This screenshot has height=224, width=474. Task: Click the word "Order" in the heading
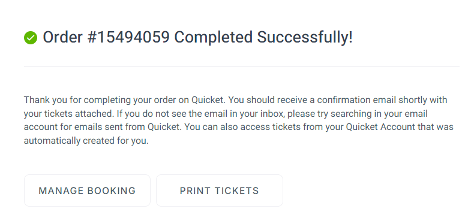point(62,38)
